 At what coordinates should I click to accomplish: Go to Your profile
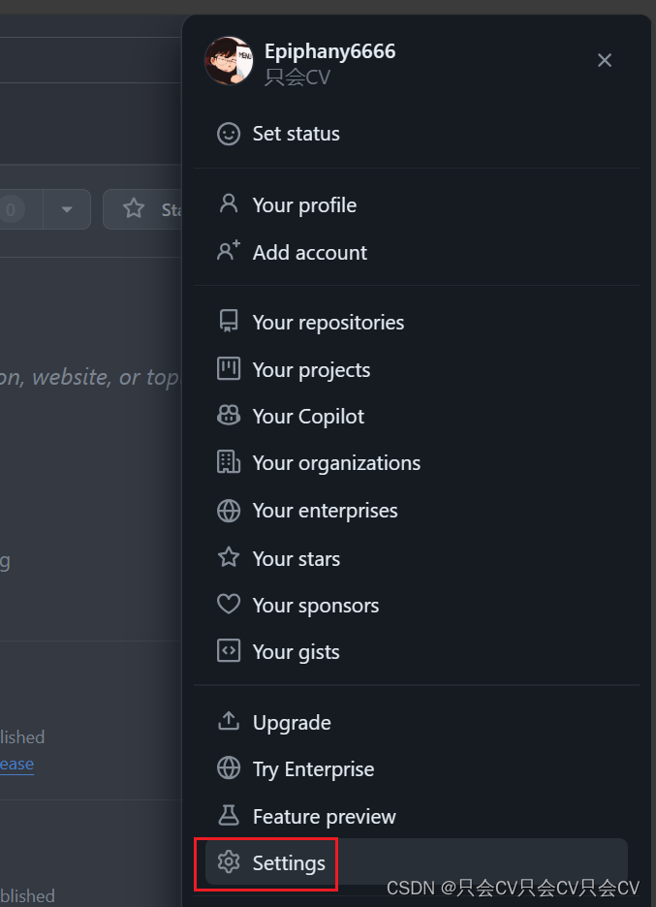[304, 205]
